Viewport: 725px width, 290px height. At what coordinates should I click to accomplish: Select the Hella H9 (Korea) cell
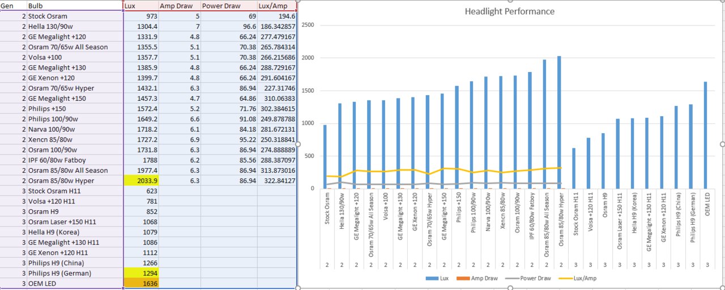(x=75, y=232)
